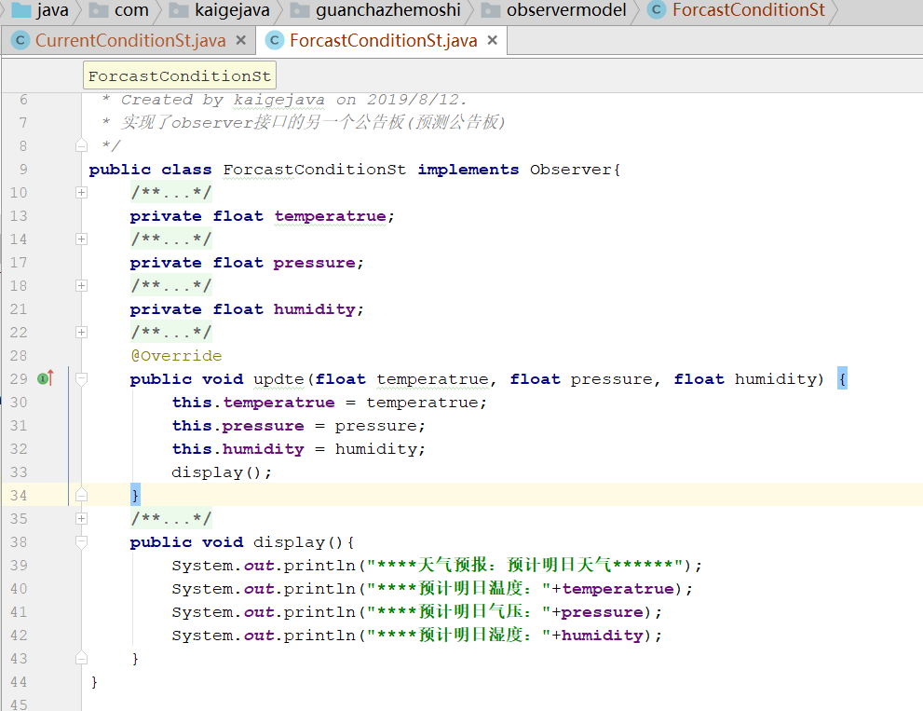Click the class name ForcastConditionSt on line 9

pyautogui.click(x=314, y=170)
